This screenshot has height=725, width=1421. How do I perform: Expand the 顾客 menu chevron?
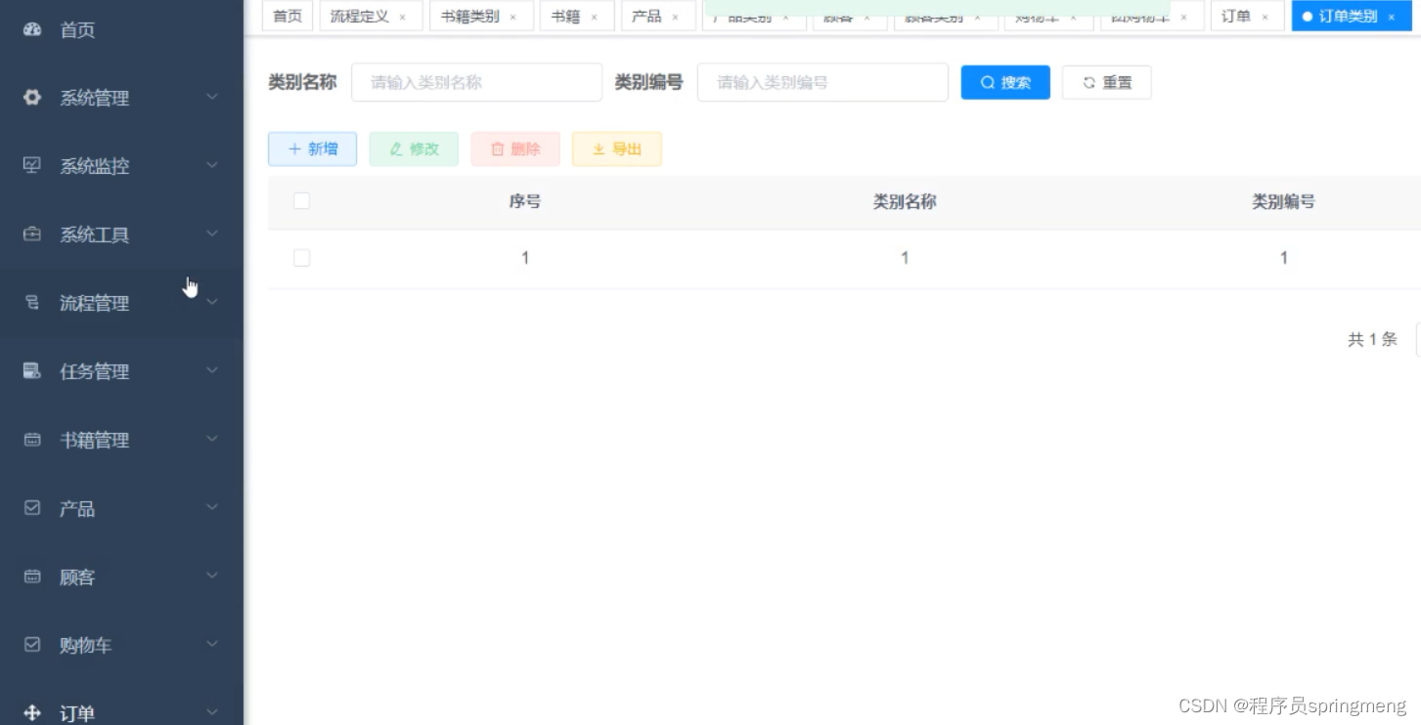pos(212,576)
